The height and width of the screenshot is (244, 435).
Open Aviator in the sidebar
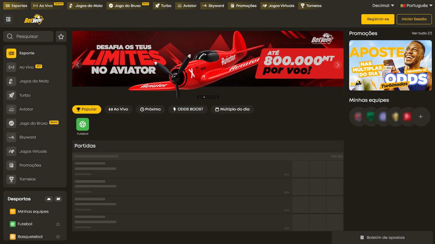click(35, 109)
